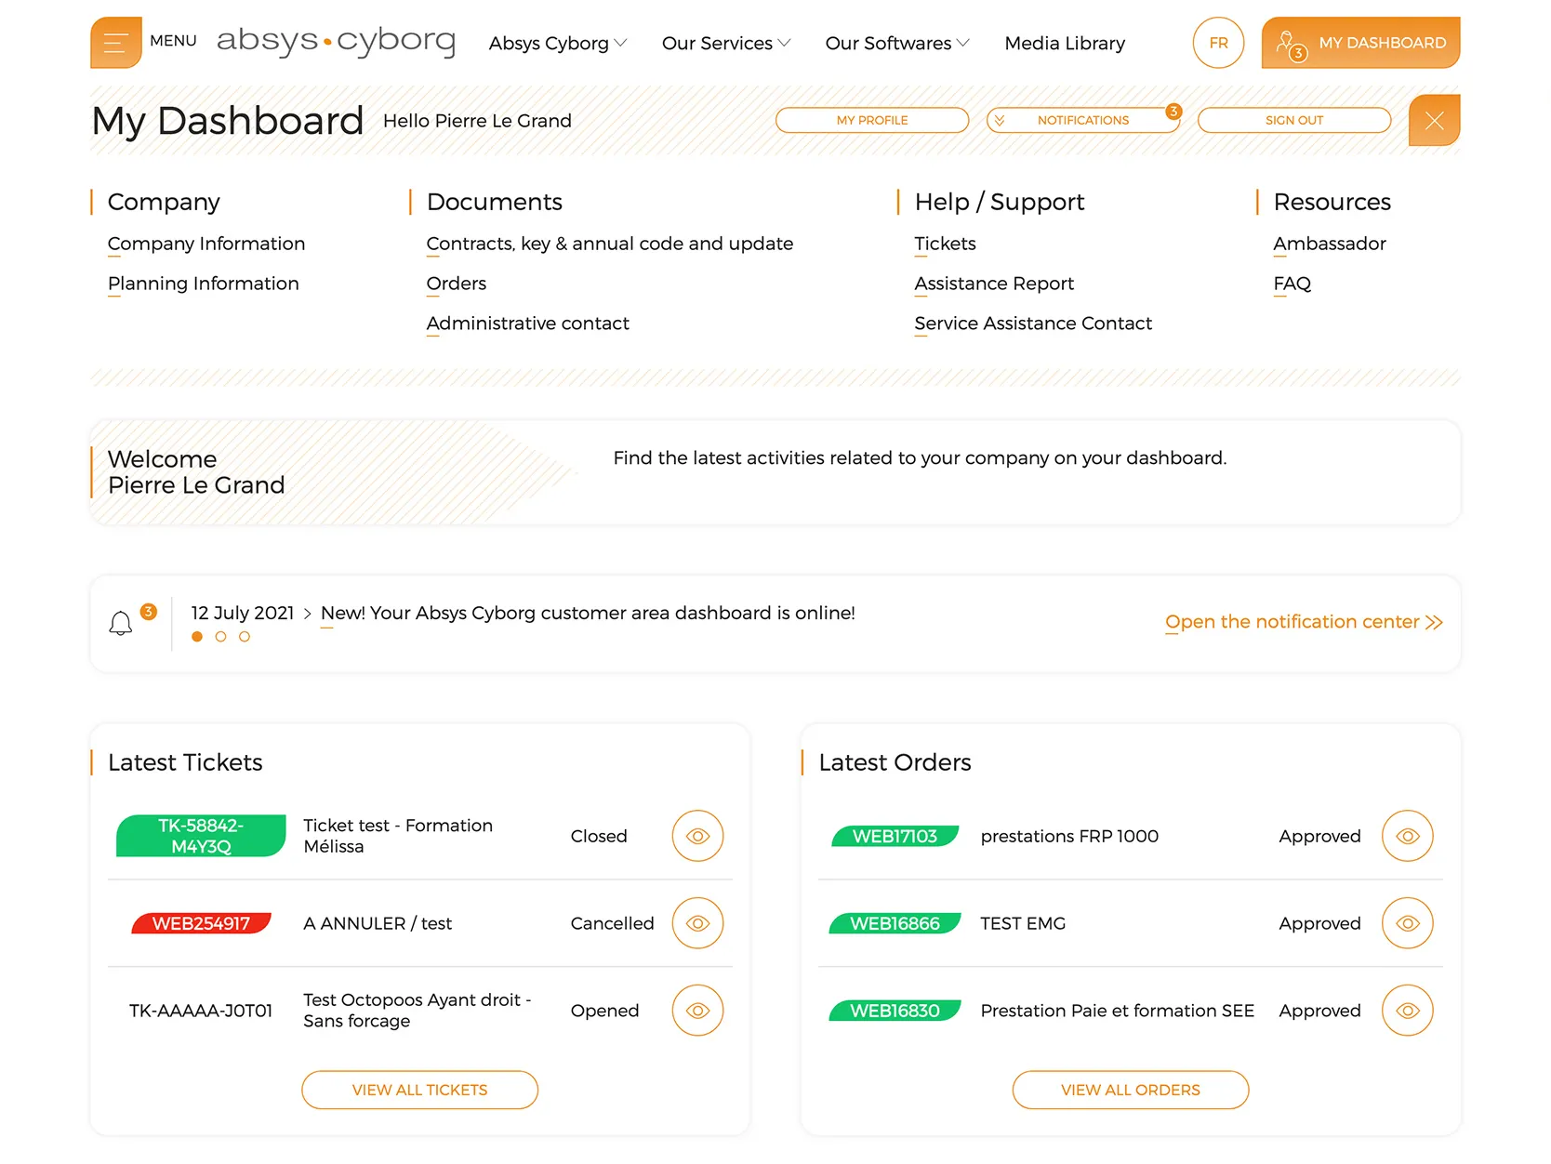The image size is (1551, 1164).
Task: Click ticket ID TK-AAAAA-J0T01
Action: 201,1011
